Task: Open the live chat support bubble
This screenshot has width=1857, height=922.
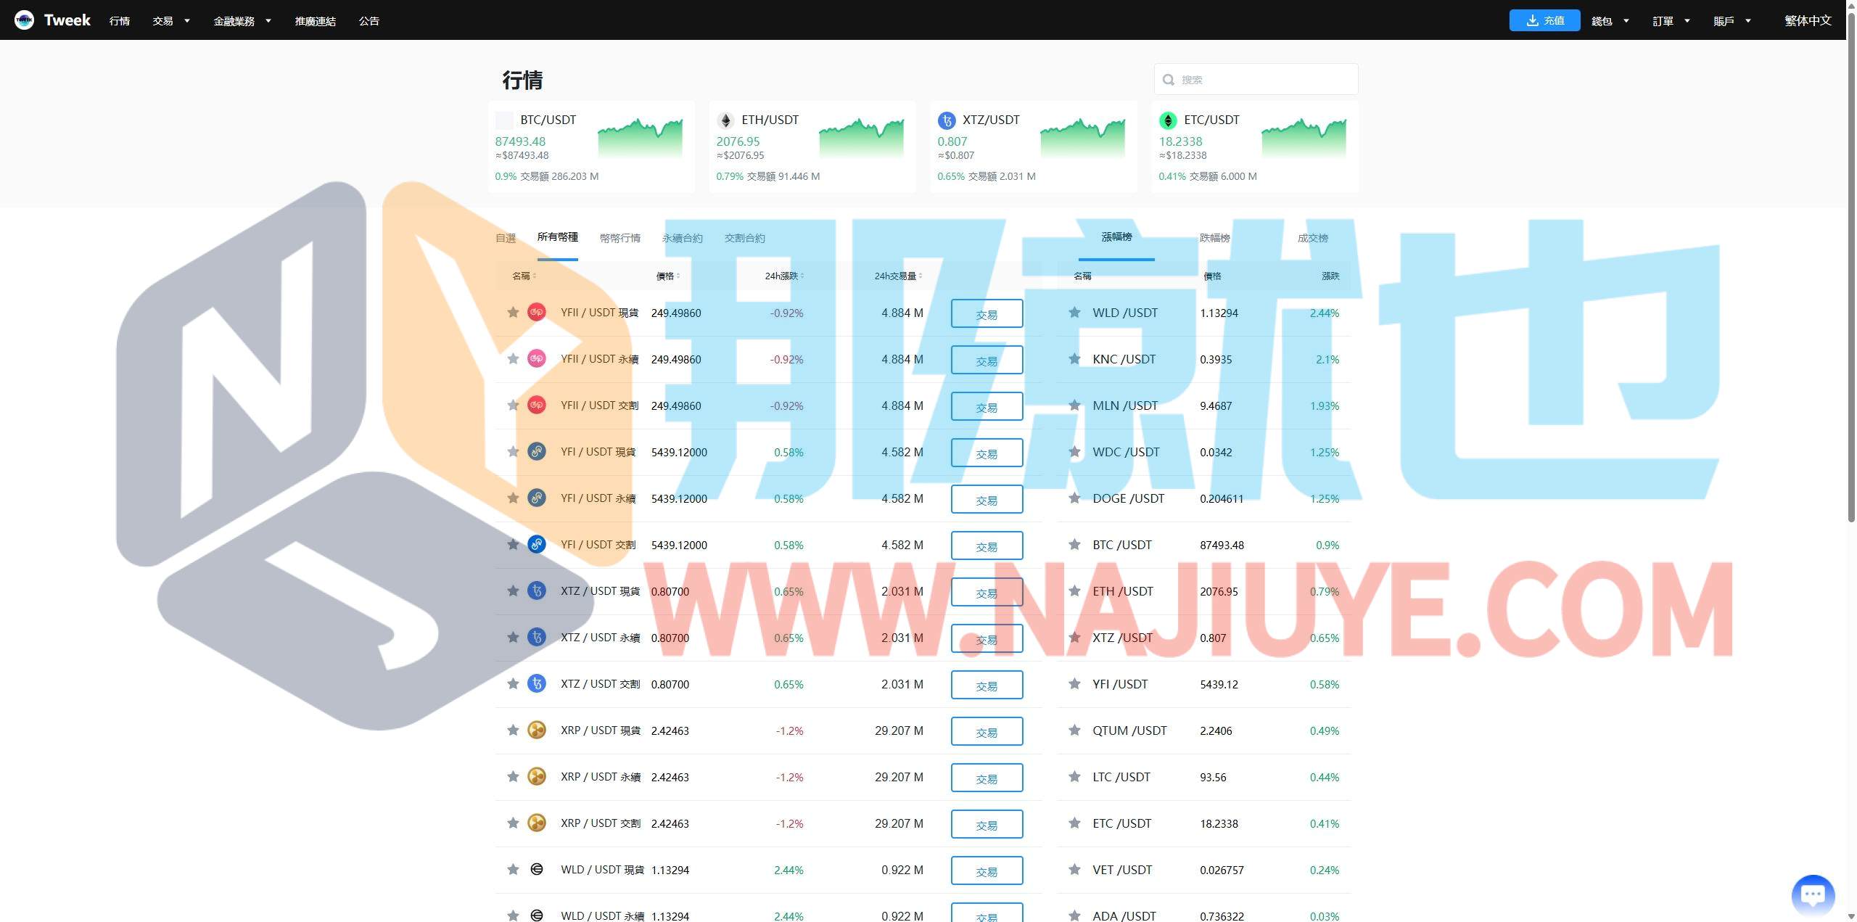Action: 1812,894
